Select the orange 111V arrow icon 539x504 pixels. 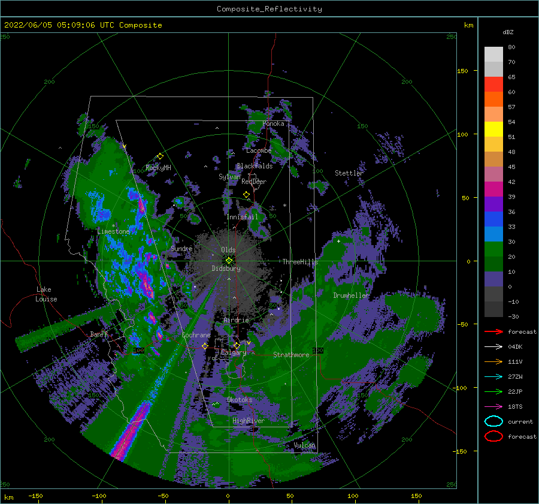493,361
